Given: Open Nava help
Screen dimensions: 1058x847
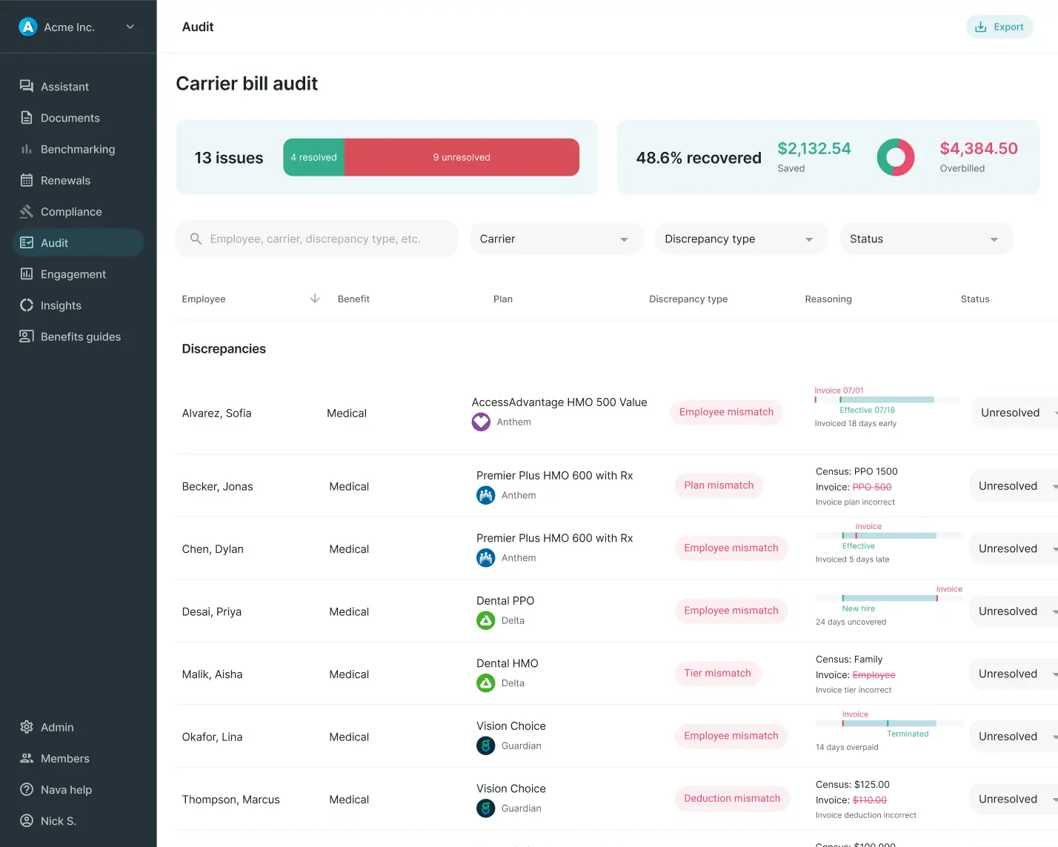Looking at the screenshot, I should pyautogui.click(x=64, y=789).
